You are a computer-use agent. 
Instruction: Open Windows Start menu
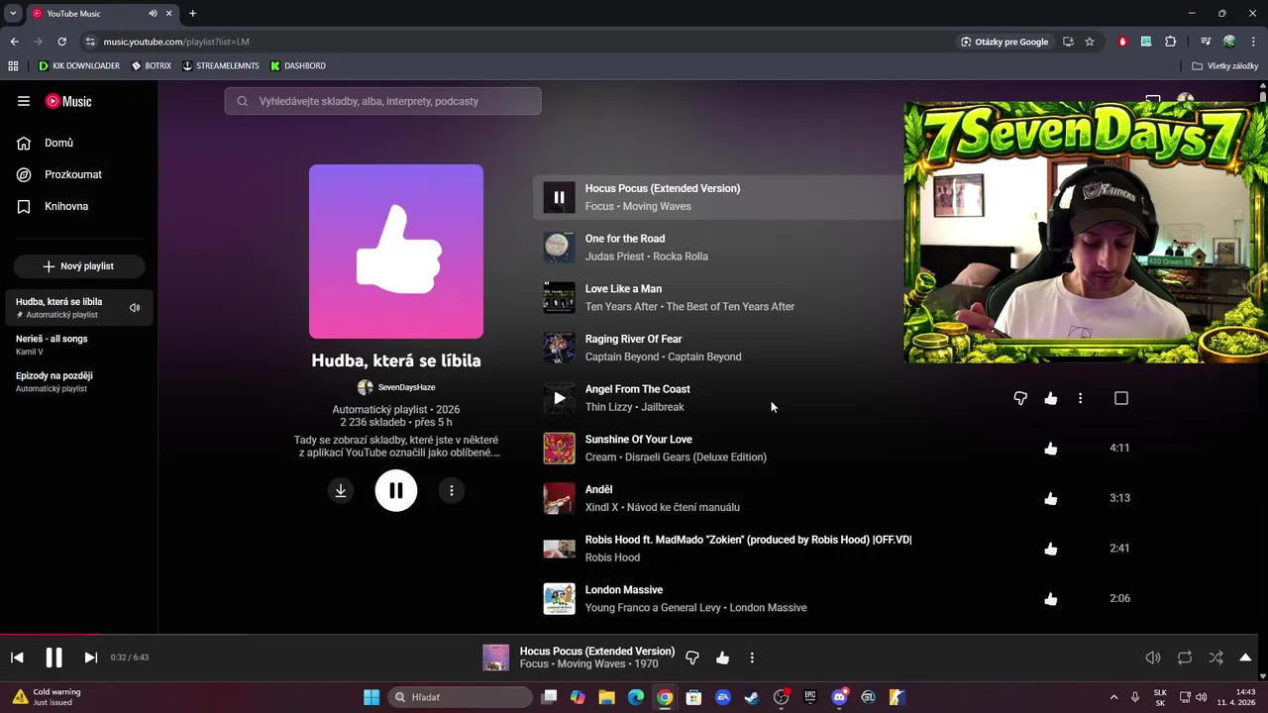tap(371, 697)
